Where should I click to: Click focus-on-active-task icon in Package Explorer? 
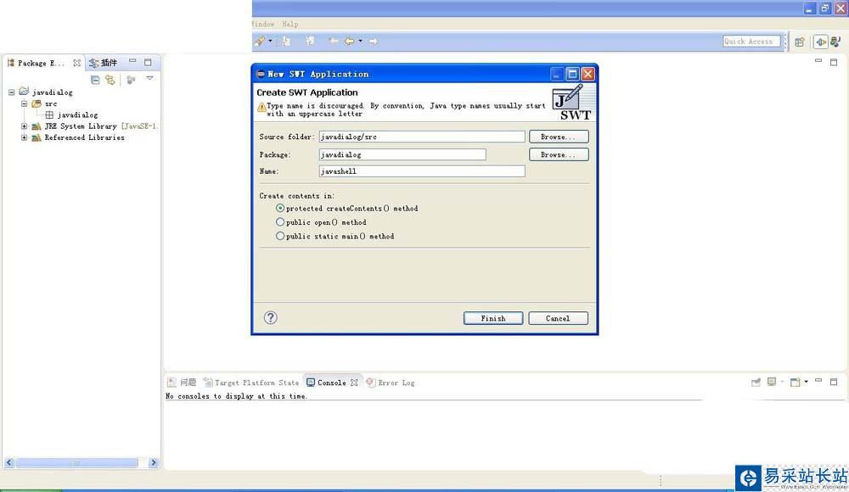pos(131,80)
